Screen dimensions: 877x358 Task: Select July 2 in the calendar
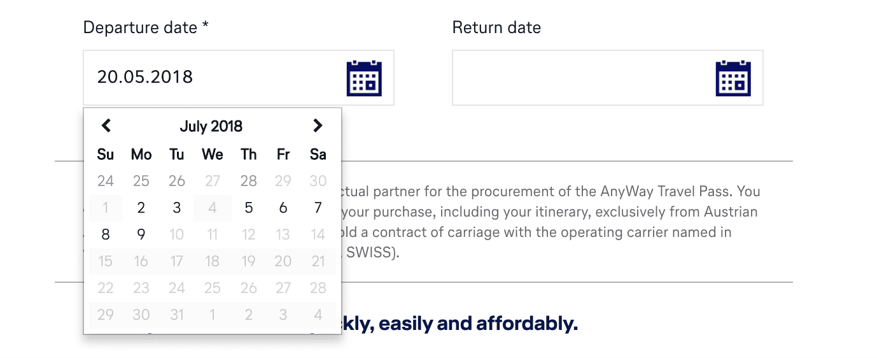click(x=141, y=208)
